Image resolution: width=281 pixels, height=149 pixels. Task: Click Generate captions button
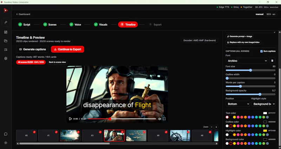32,49
